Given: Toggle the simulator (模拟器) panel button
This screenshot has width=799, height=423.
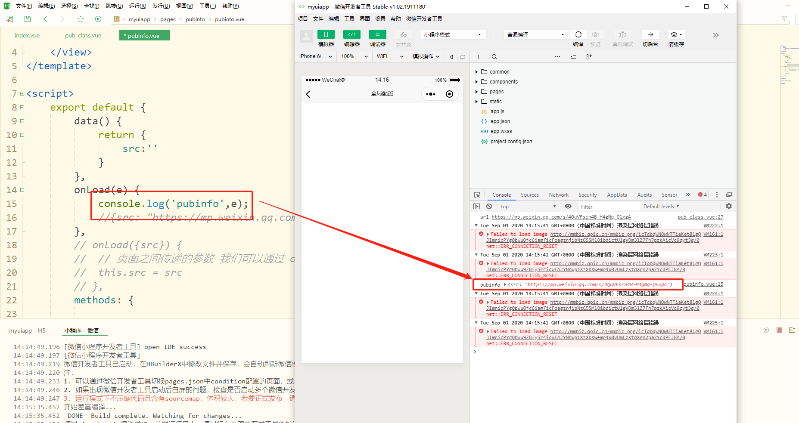Looking at the screenshot, I should point(326,34).
